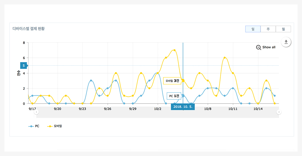Click the left range scrollbar handle
This screenshot has height=156, width=302.
(x=36, y=112)
